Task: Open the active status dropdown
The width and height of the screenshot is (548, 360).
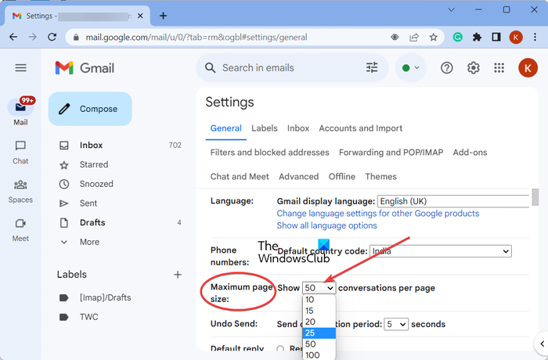Action: (411, 68)
